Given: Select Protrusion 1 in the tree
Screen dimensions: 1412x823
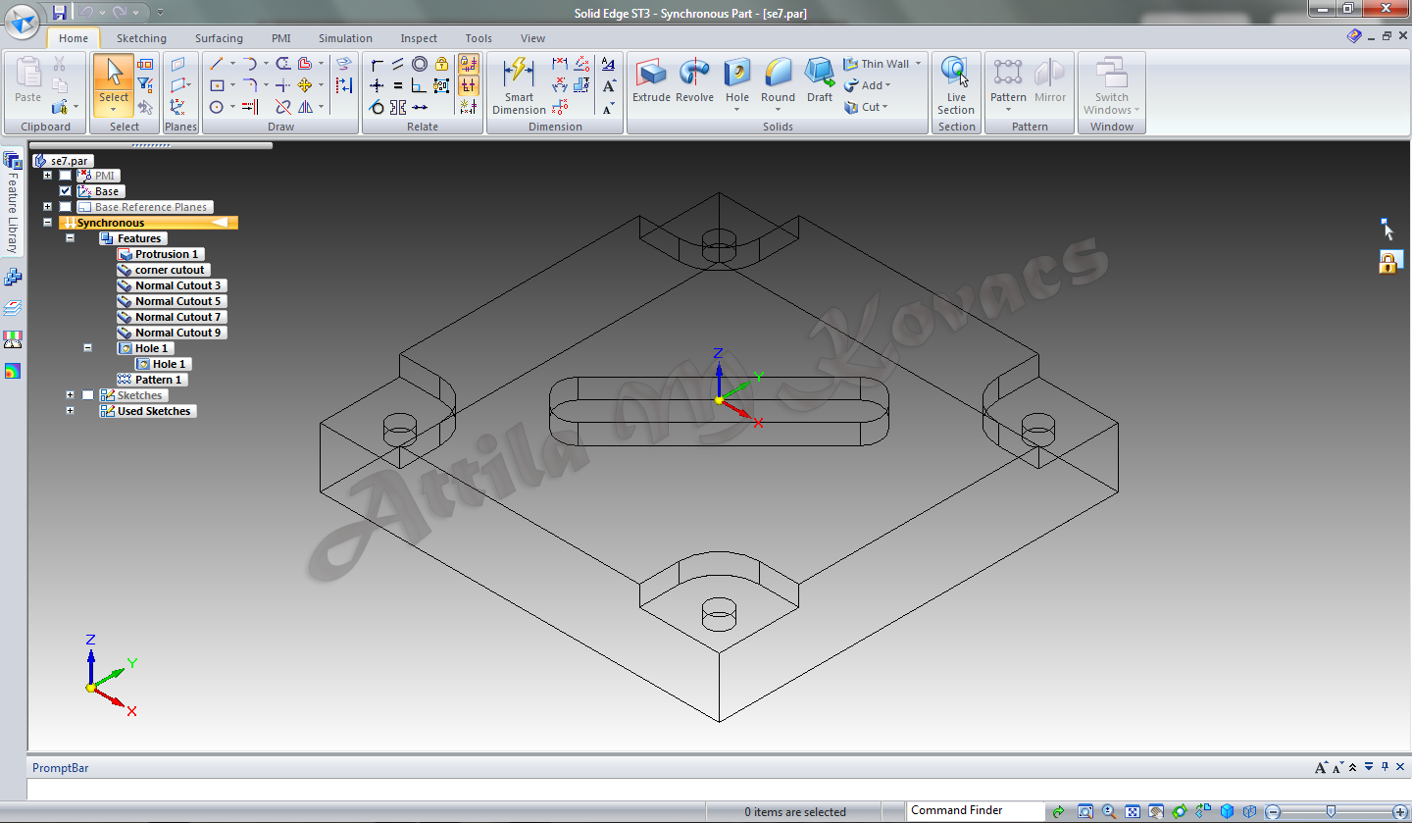Looking at the screenshot, I should pos(160,254).
